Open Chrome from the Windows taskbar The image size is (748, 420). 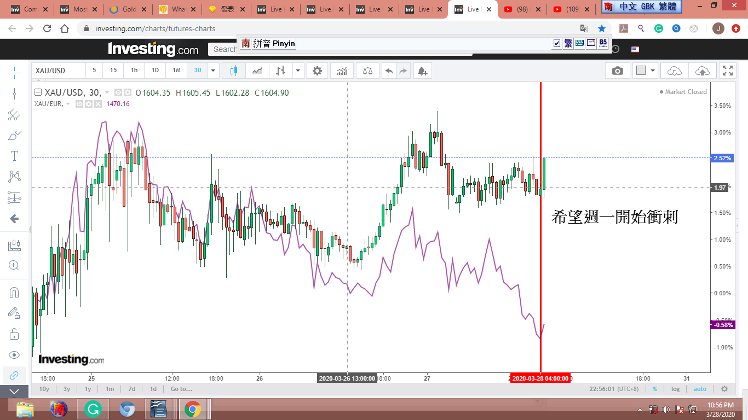point(192,409)
